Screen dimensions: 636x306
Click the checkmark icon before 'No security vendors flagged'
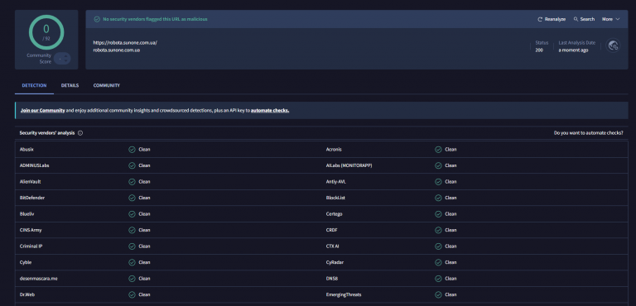click(x=97, y=19)
